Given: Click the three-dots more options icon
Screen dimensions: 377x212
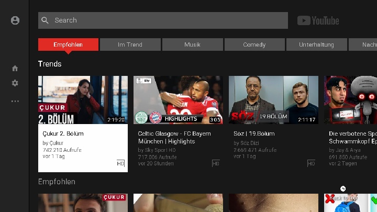Looking at the screenshot, I should tap(15, 101).
